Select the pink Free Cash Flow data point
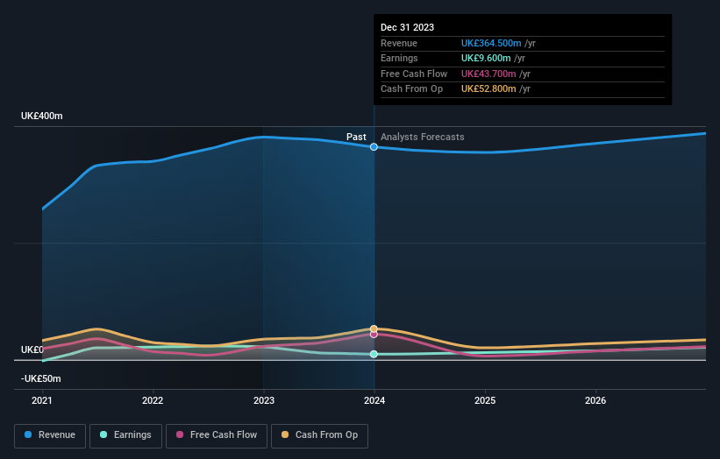This screenshot has height=459, width=720. (x=374, y=335)
